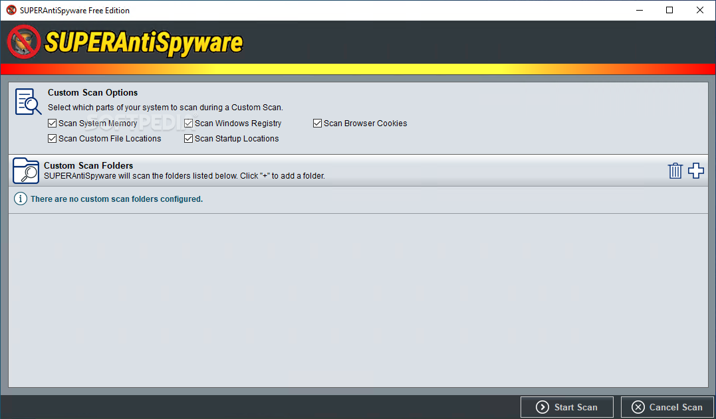Click the title bar application icon

point(11,10)
